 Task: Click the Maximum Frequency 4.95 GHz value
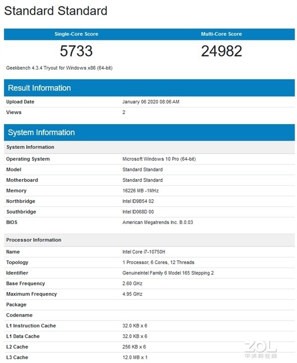pos(132,294)
